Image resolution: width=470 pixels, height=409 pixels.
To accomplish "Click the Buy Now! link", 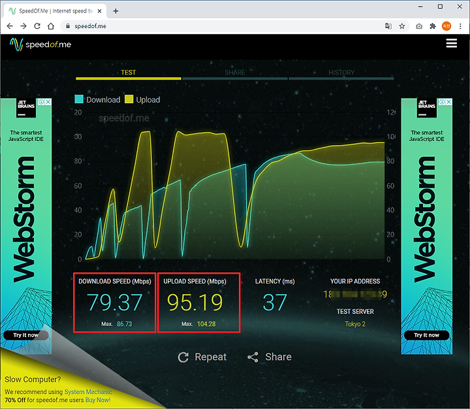I will 98,400.
